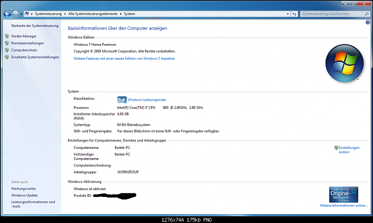Open Computerschutz settings

(x=24, y=50)
